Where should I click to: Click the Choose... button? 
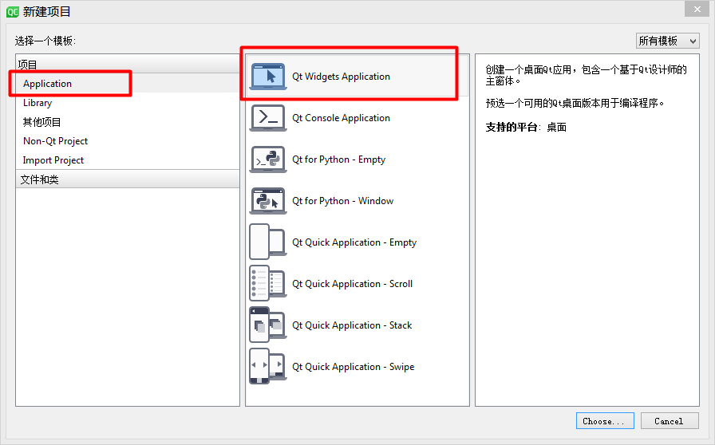[x=605, y=421]
